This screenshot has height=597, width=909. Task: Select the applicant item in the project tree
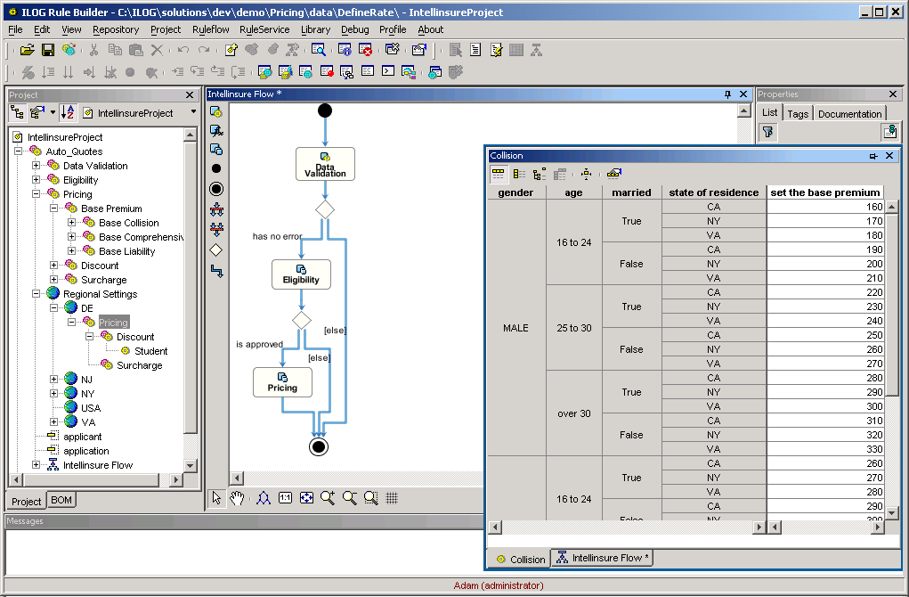82,437
